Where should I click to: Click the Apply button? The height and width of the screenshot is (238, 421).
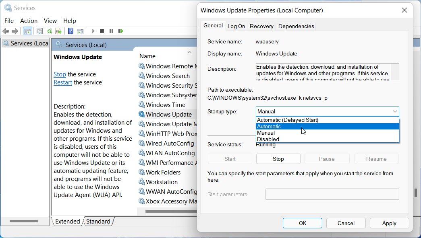389,223
